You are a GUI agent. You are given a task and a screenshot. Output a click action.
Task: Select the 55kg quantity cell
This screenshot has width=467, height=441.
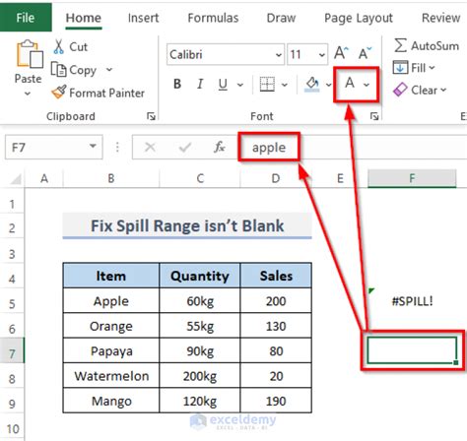[200, 326]
